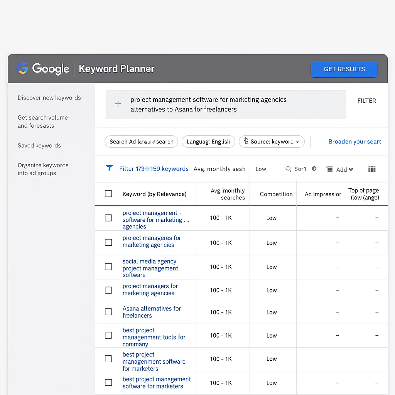
Task: Click the GET RESULTS button
Action: pos(344,69)
